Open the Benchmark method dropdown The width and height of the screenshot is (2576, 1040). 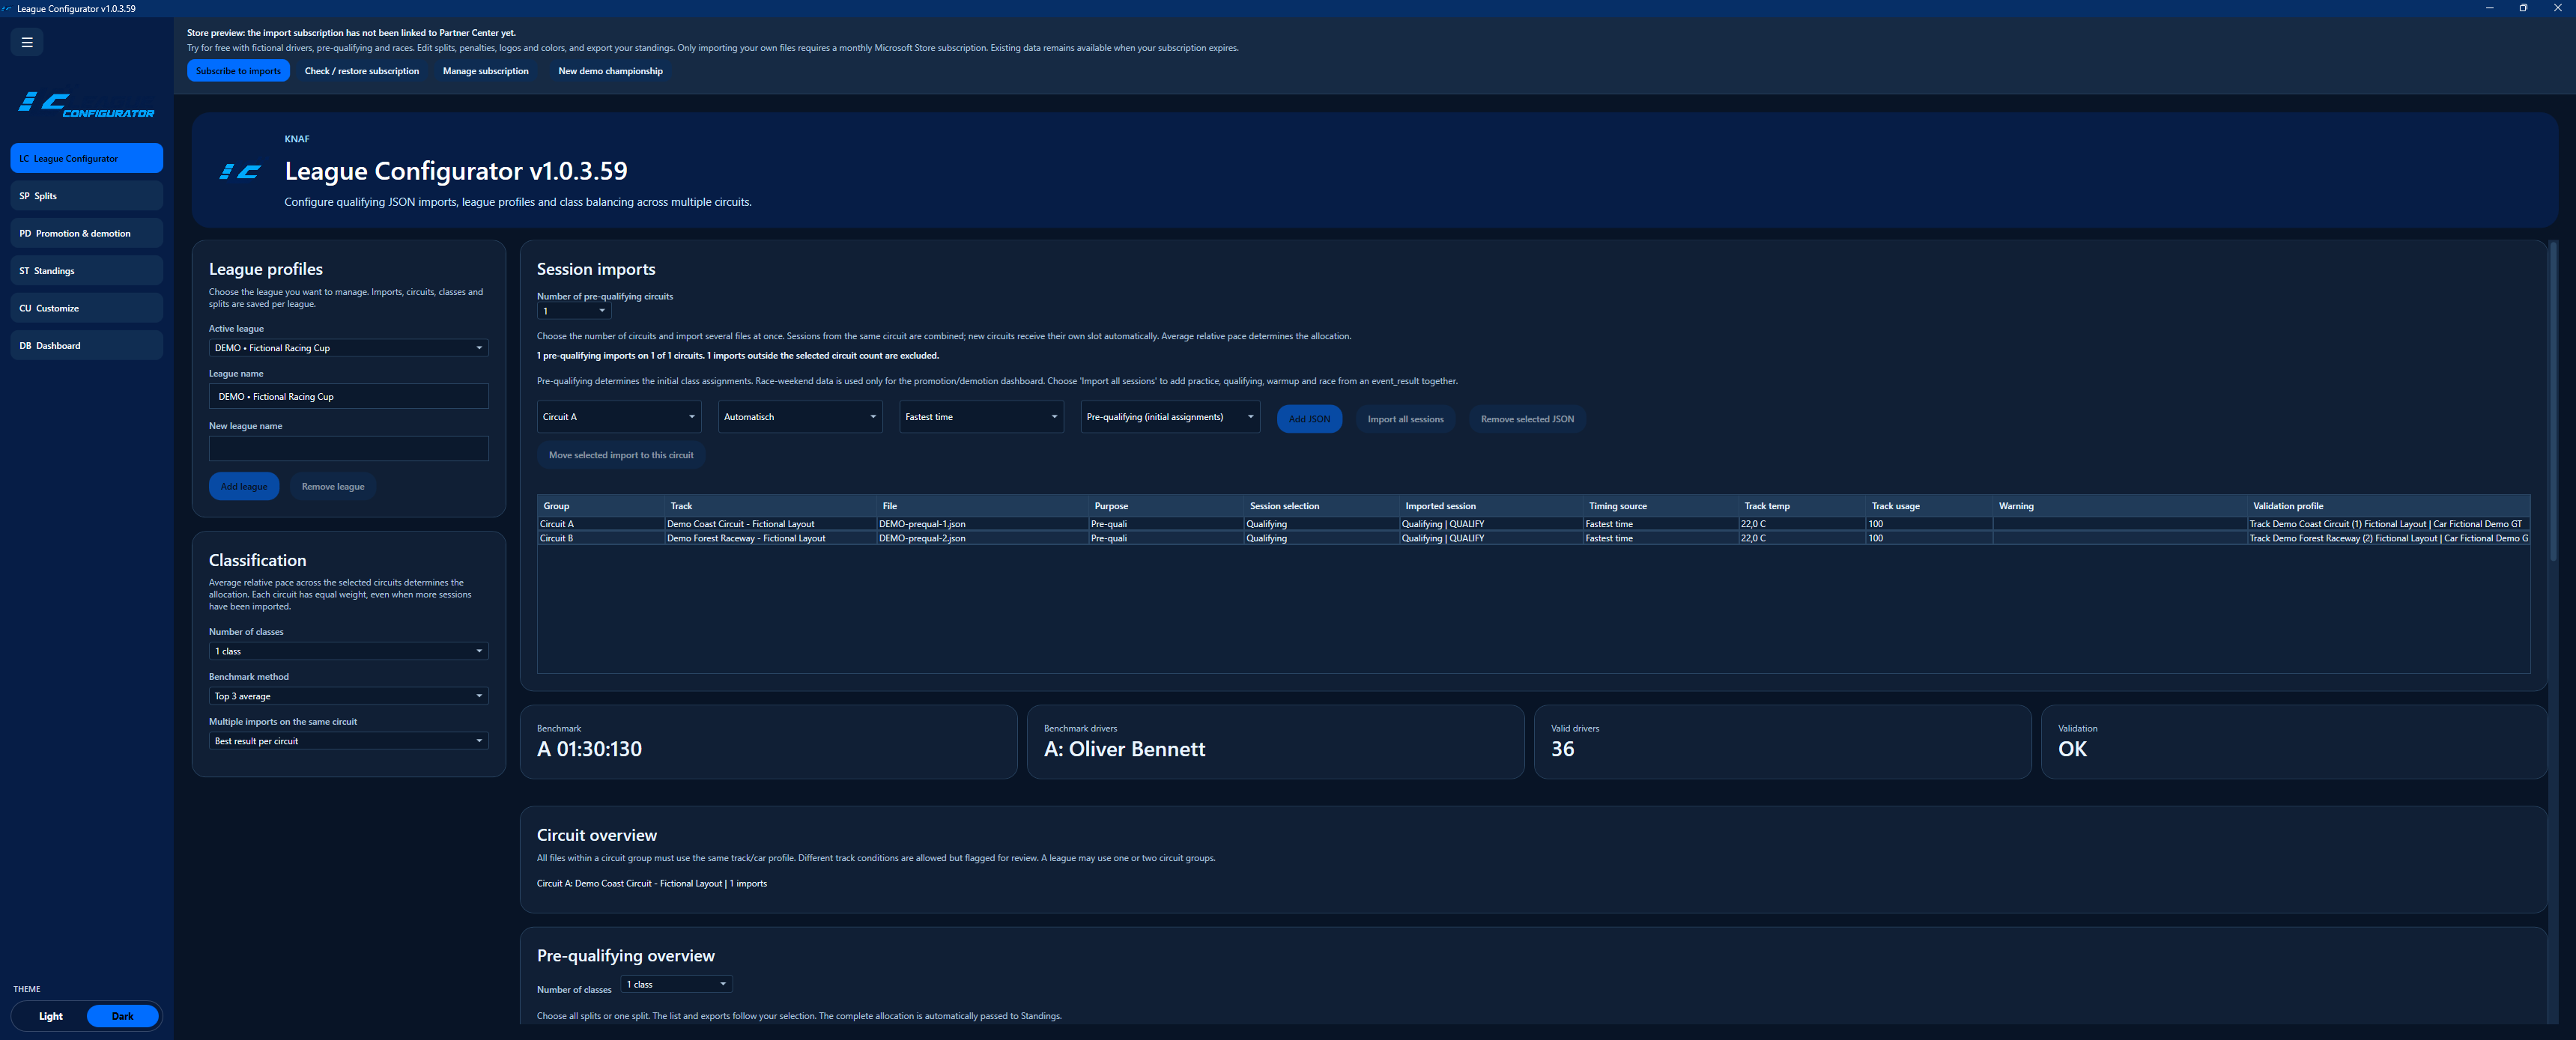[348, 696]
